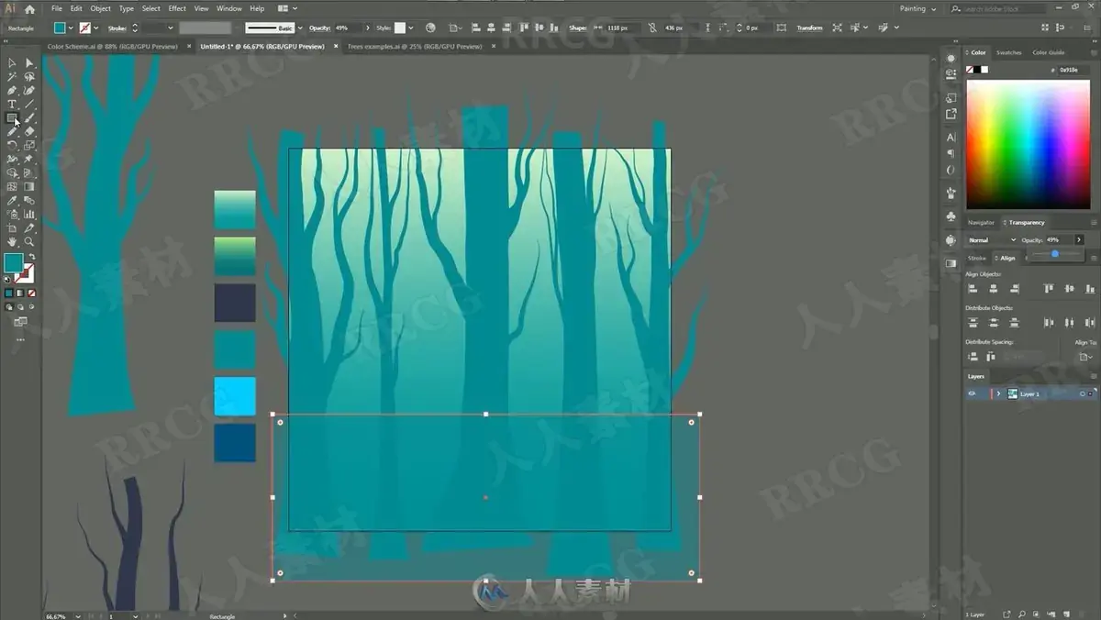Click Vertical Distribute Top in Align panel

pos(973,322)
